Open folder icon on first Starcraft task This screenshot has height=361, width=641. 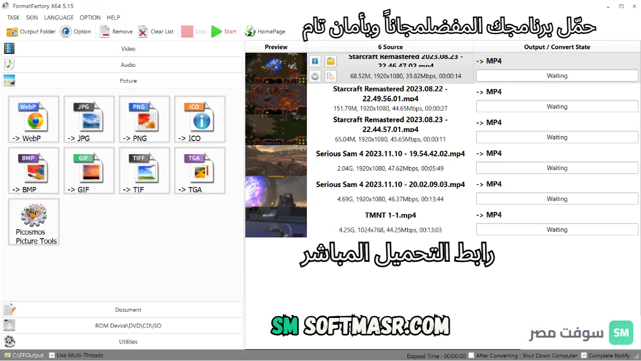coord(330,61)
